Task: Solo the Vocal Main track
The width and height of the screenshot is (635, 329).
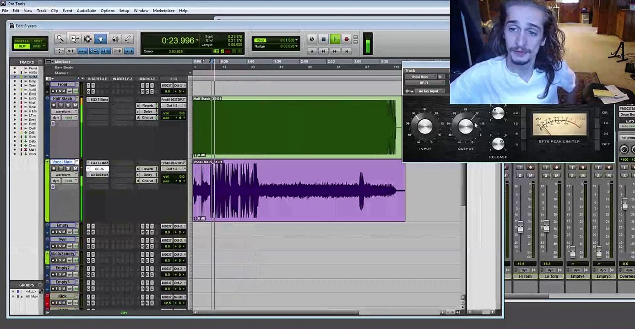Action: coord(68,169)
